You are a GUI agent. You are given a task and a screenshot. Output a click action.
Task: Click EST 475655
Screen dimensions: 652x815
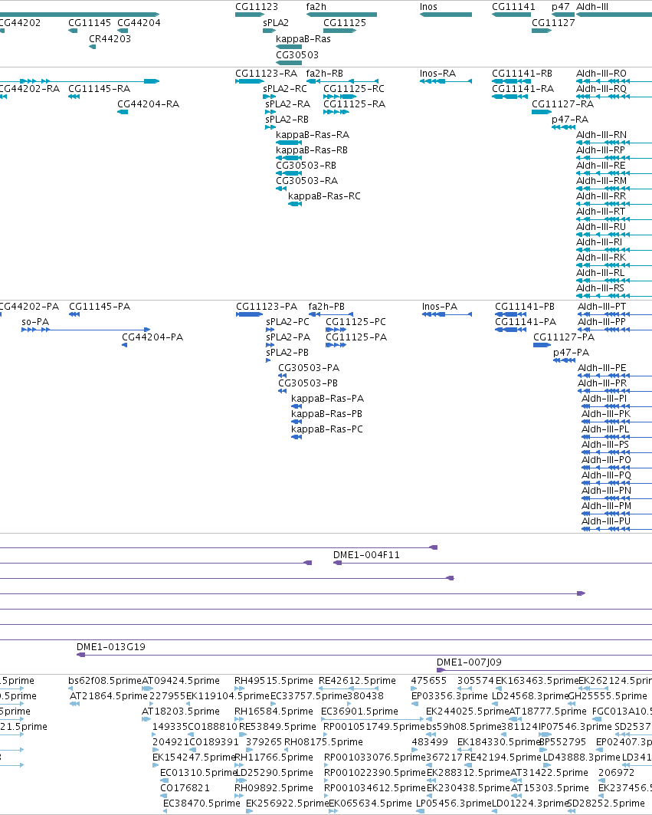tap(428, 681)
